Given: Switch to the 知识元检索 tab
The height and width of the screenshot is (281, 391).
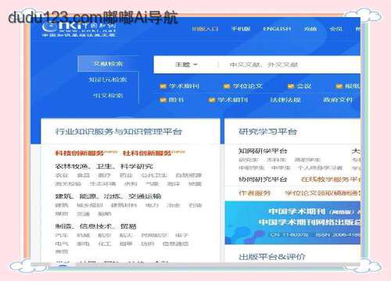Looking at the screenshot, I should 108,80.
